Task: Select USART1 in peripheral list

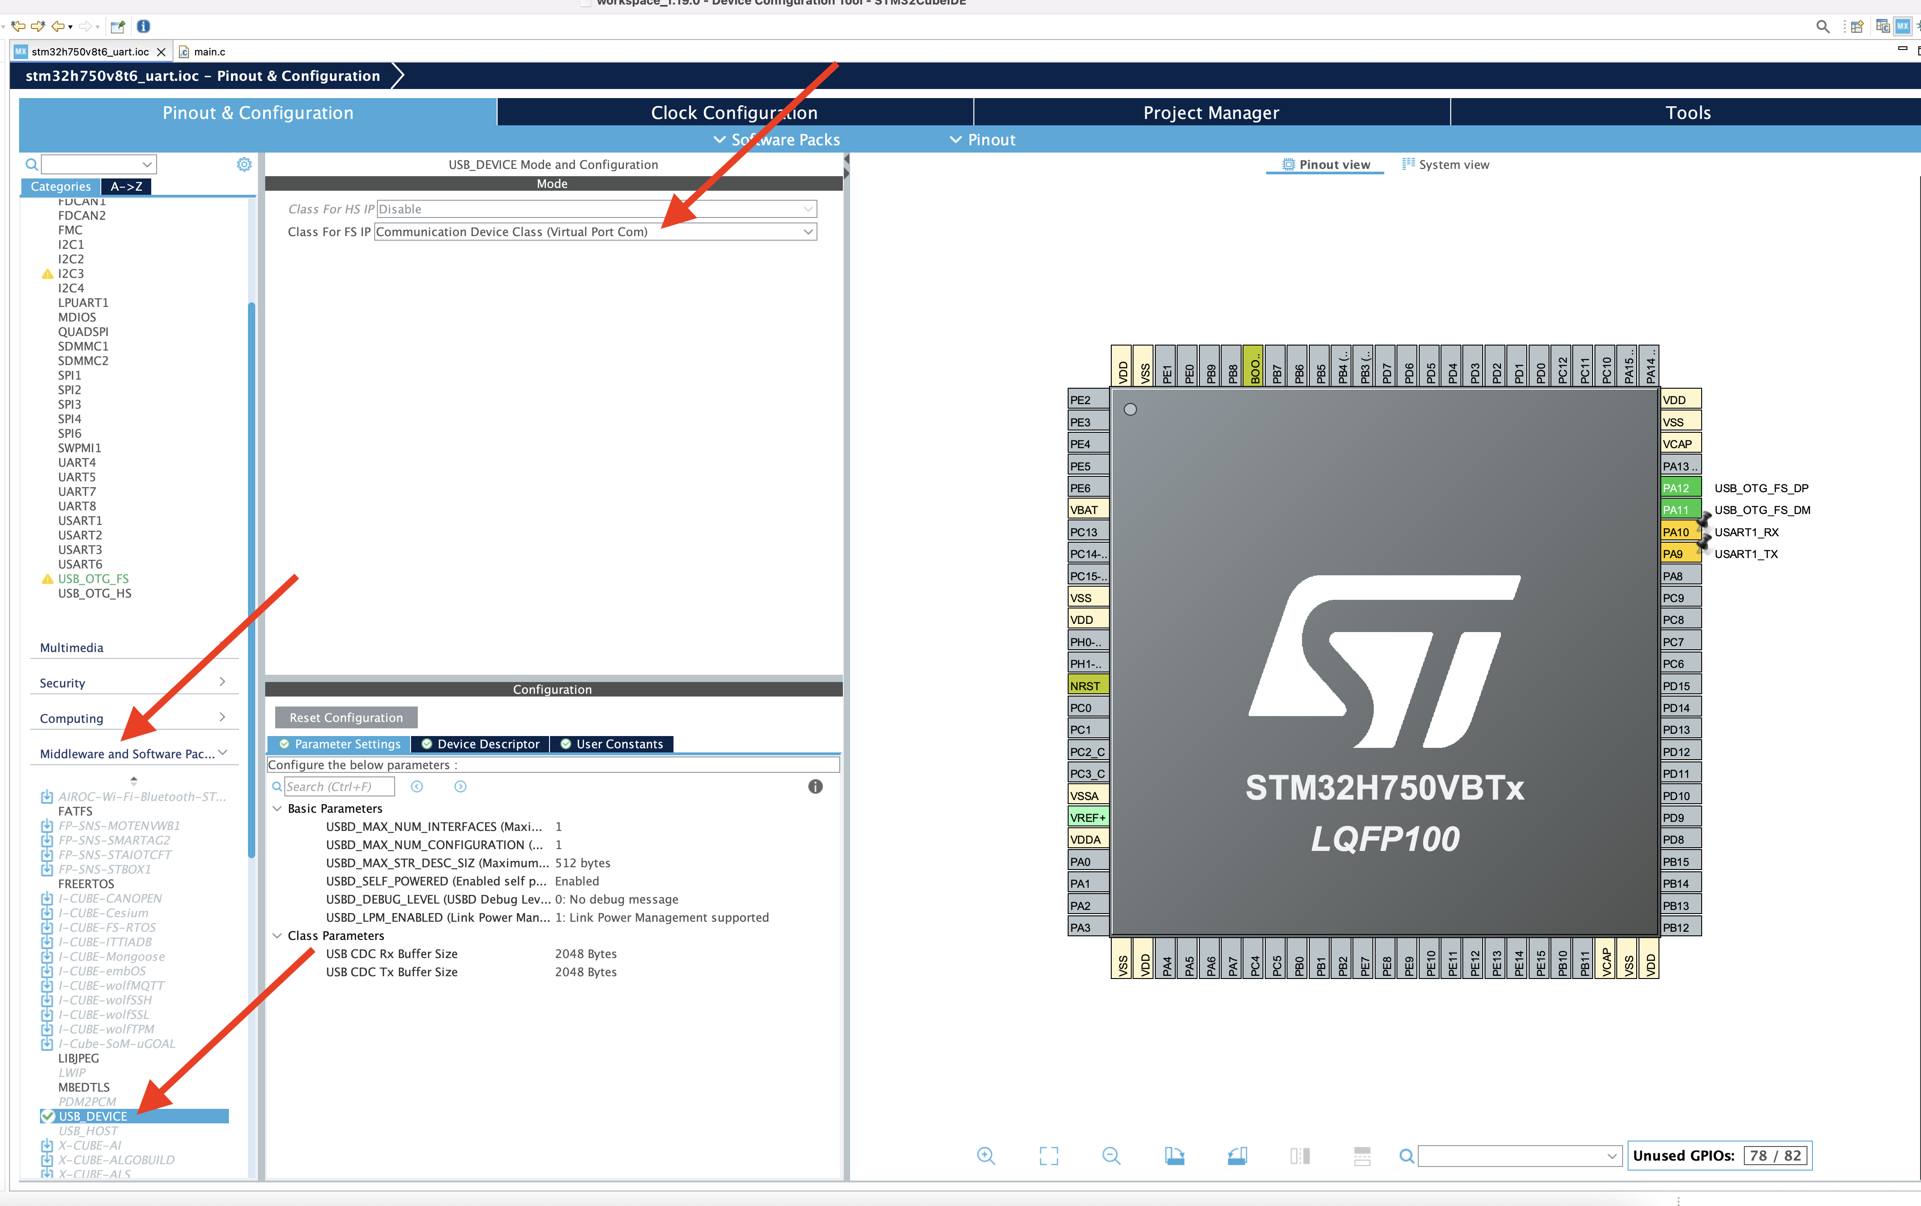Action: coord(80,521)
